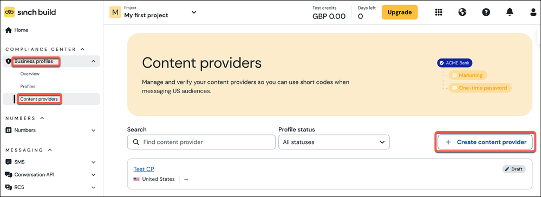Open Profiles under Business profiles

28,86
